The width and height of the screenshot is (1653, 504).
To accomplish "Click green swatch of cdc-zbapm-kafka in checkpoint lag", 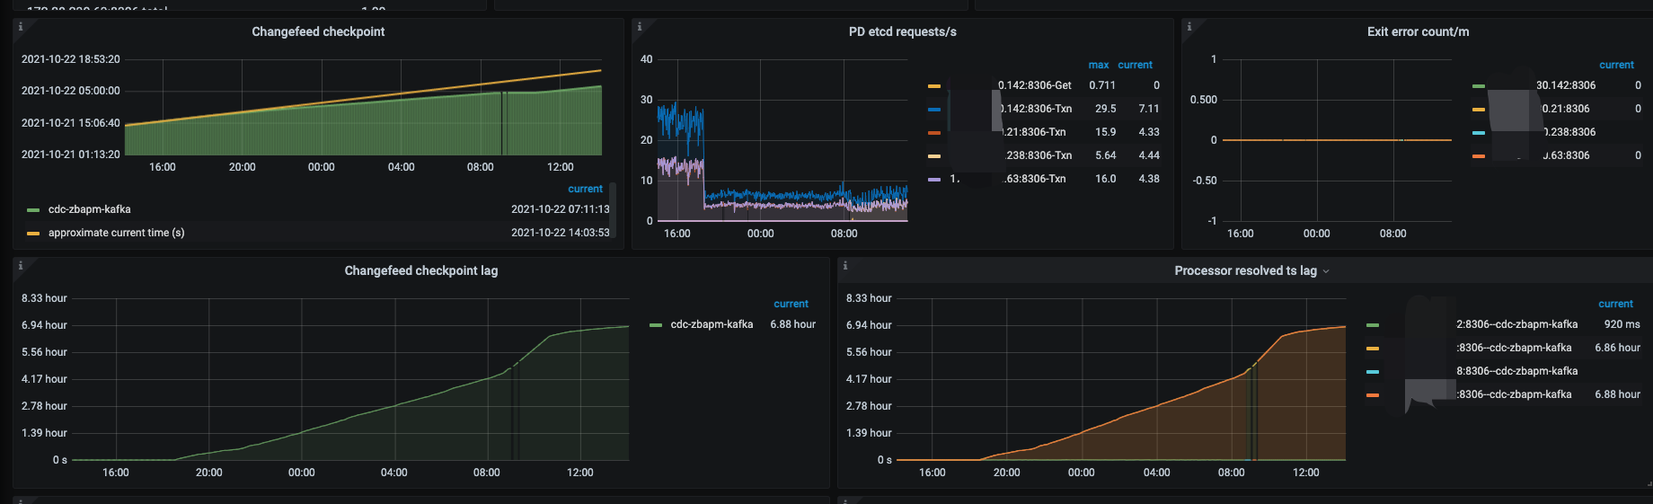I will [x=656, y=325].
